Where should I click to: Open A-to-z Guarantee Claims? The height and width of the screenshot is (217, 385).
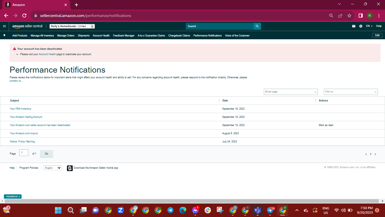click(151, 36)
